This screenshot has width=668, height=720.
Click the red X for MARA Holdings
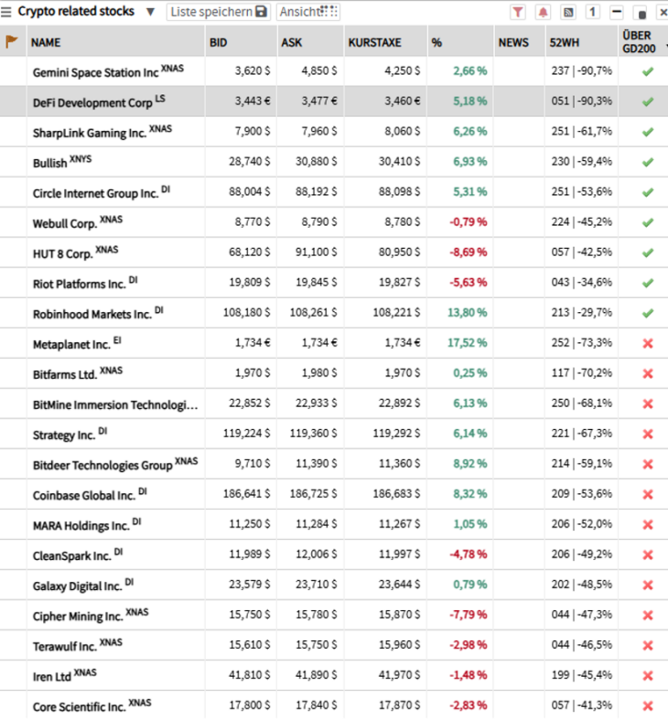click(648, 525)
